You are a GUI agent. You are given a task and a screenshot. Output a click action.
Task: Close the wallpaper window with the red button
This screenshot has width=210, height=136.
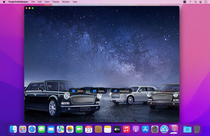(x=27, y=8)
